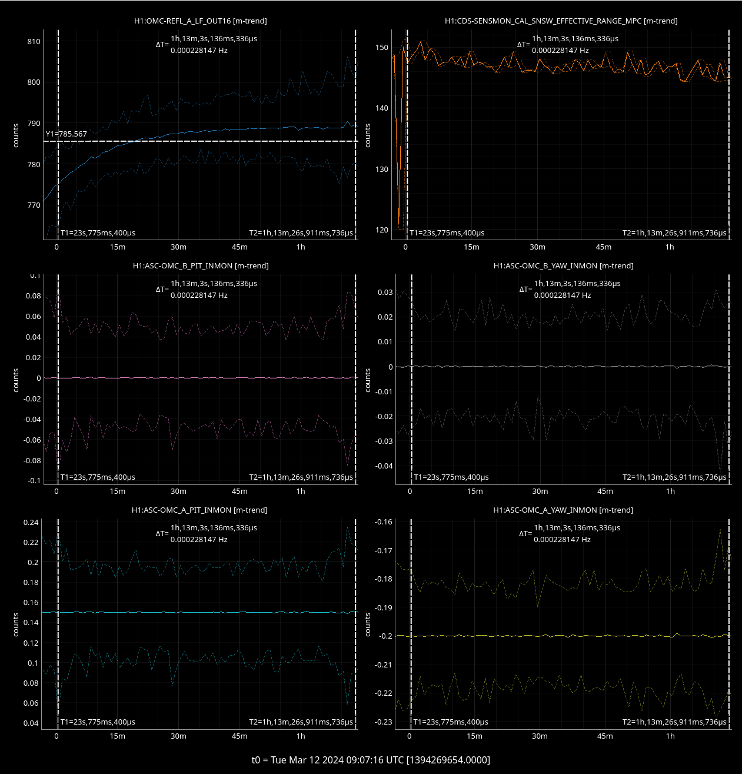Click the 30m x-axis tick in OMC_B_YAW plot
This screenshot has height=774, width=742.
tap(540, 491)
